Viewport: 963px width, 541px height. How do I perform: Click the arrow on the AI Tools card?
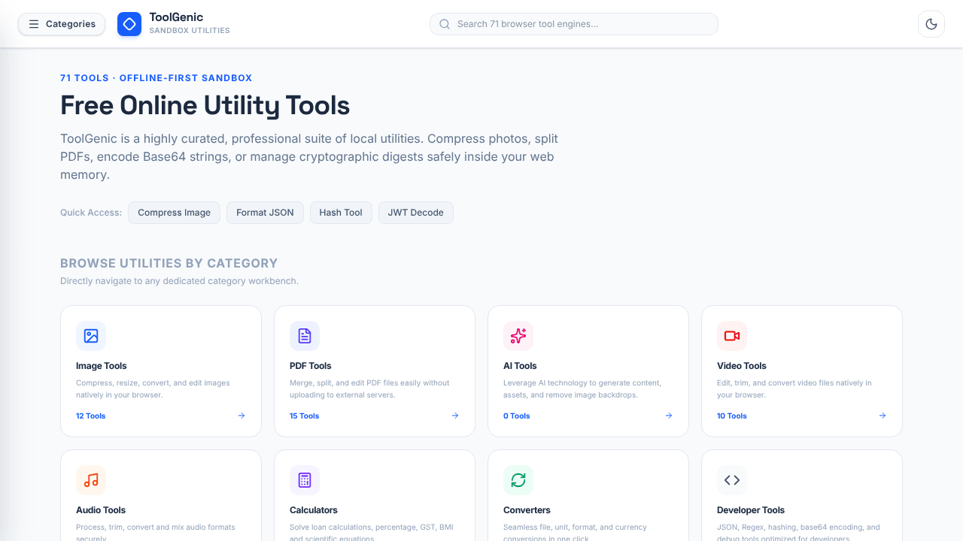click(x=669, y=416)
